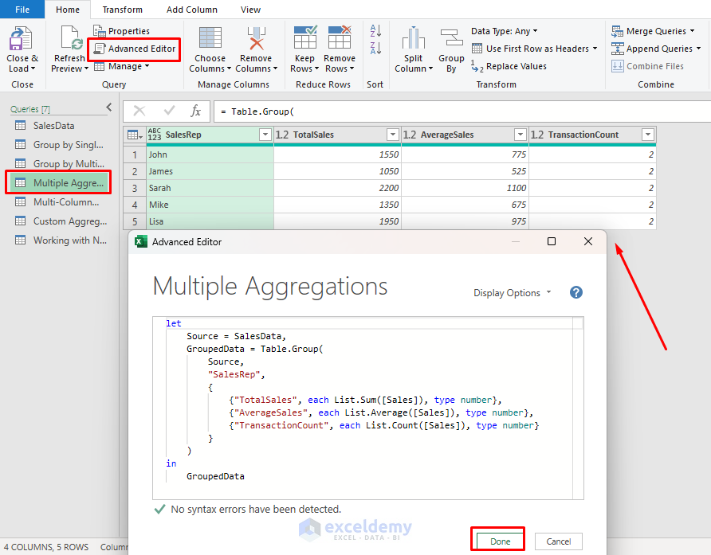Expand the Display Options dropdown

point(513,293)
